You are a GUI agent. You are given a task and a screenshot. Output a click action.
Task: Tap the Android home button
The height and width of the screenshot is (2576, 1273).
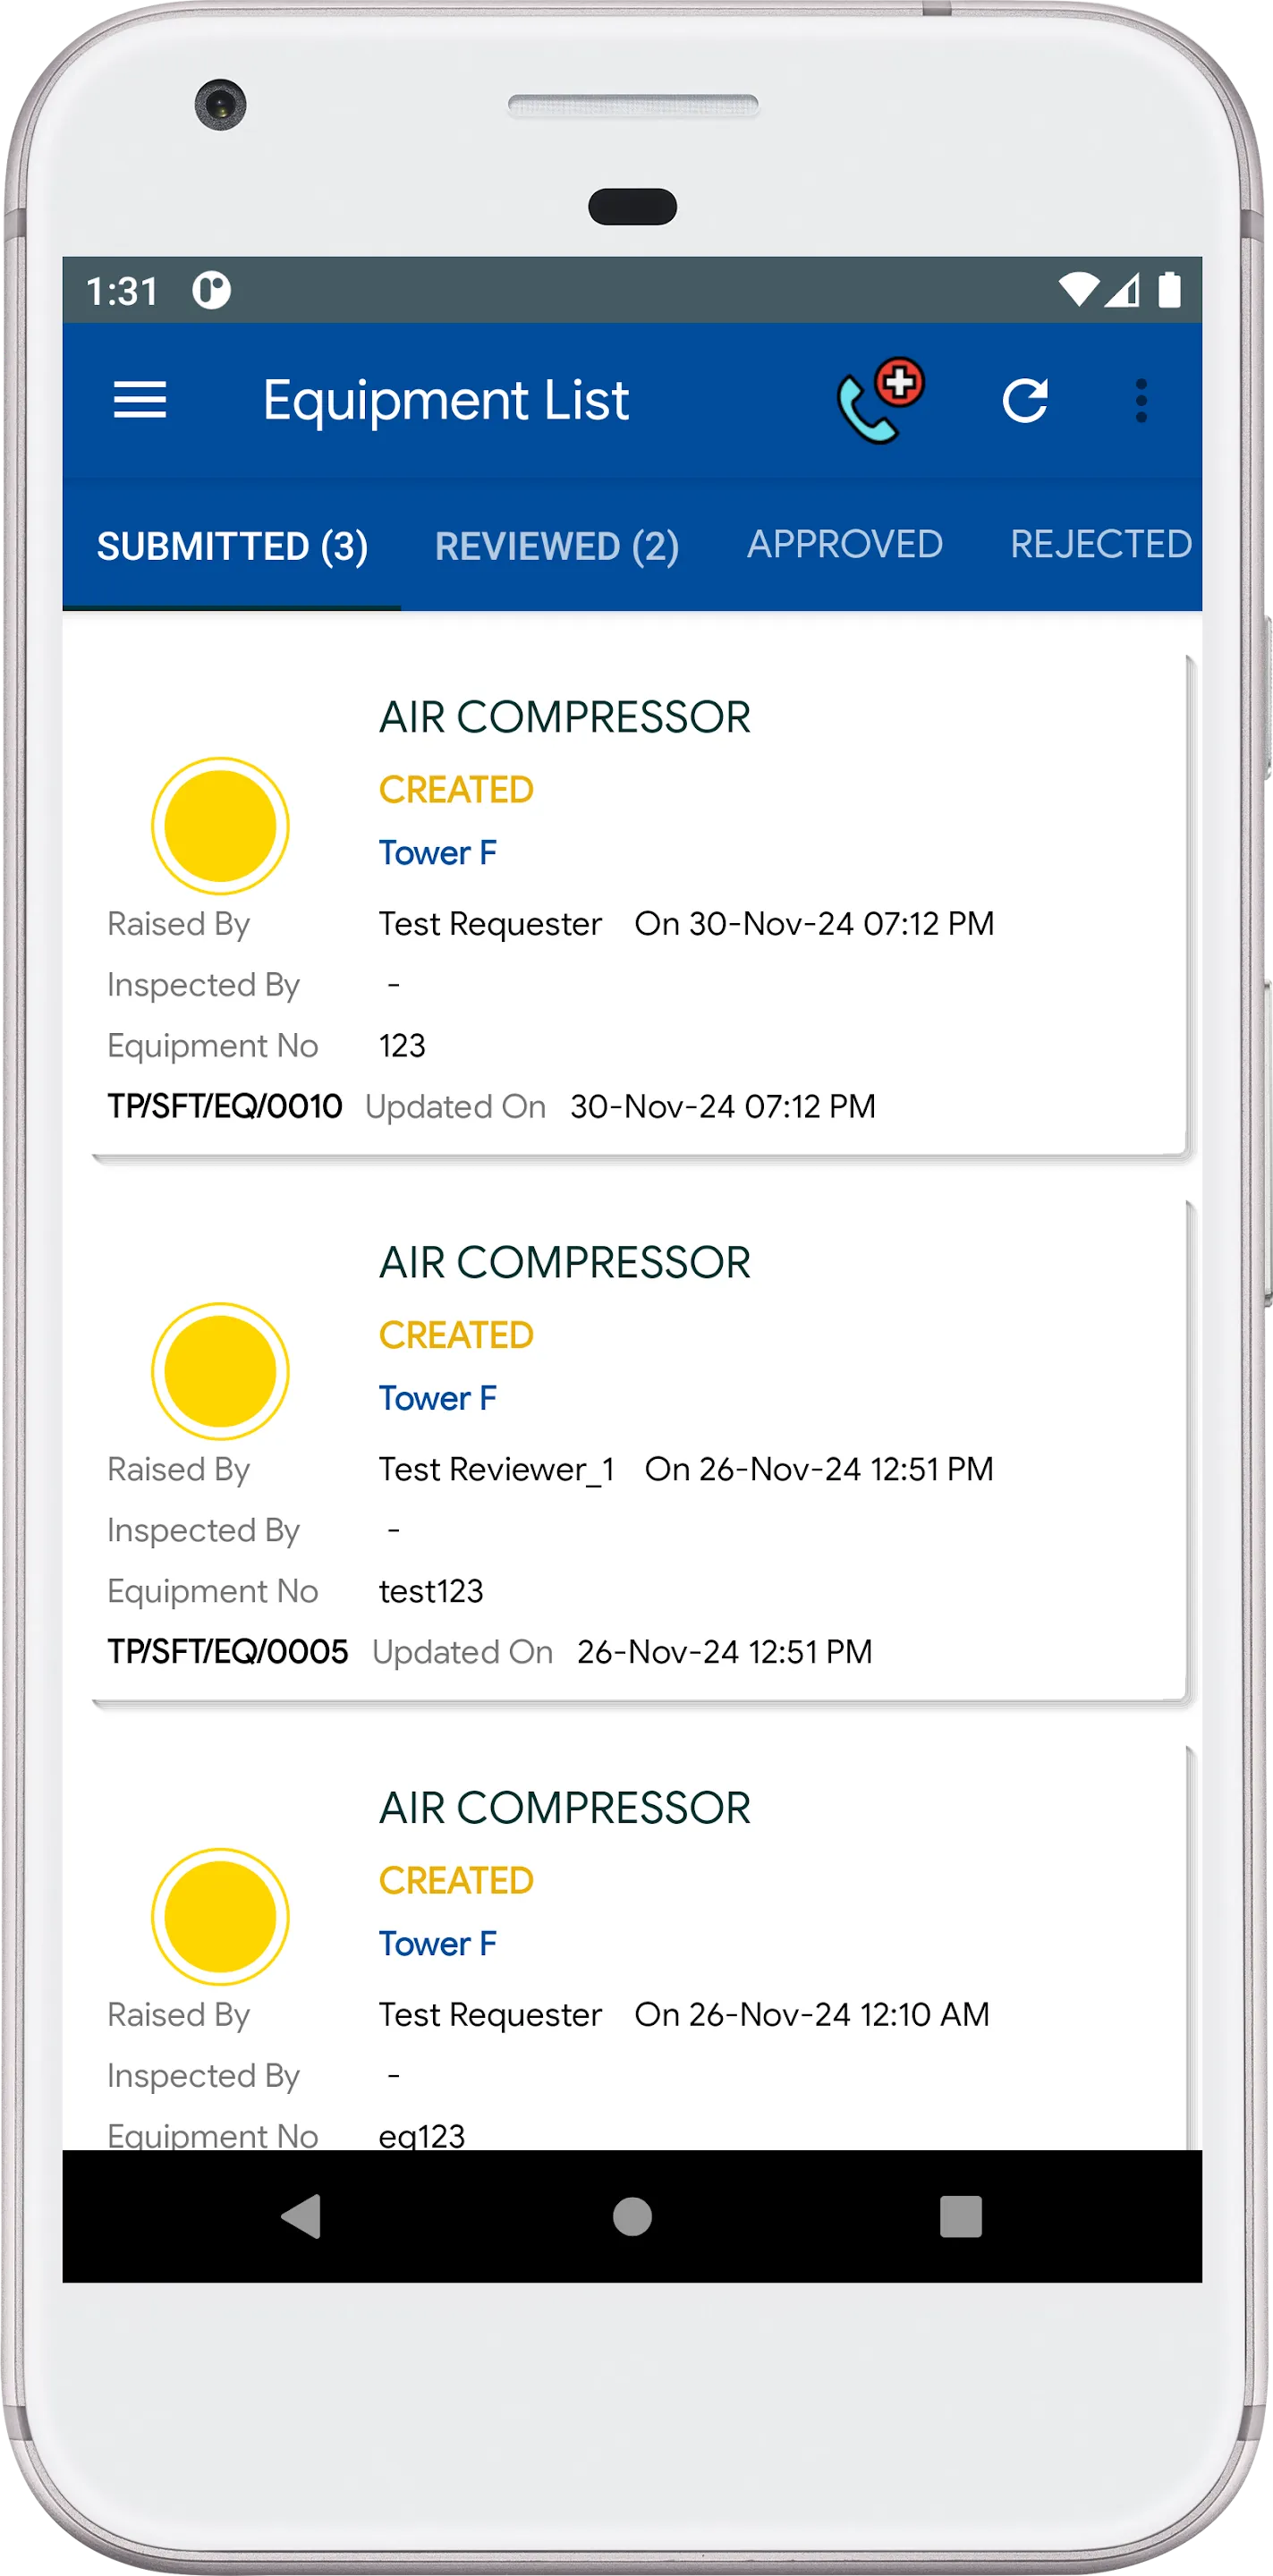coord(632,2216)
